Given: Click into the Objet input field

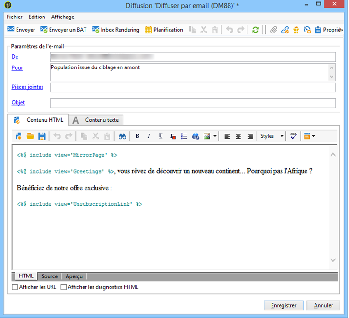Looking at the screenshot, I should [193, 103].
